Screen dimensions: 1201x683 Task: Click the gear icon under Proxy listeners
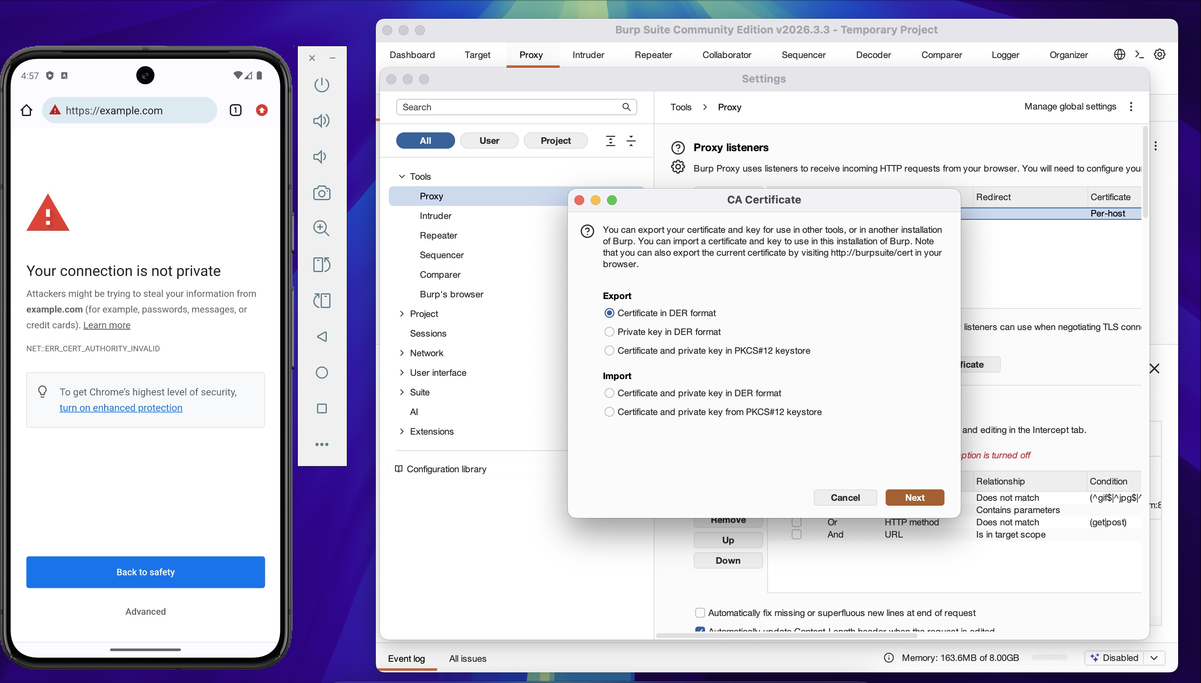pos(678,167)
